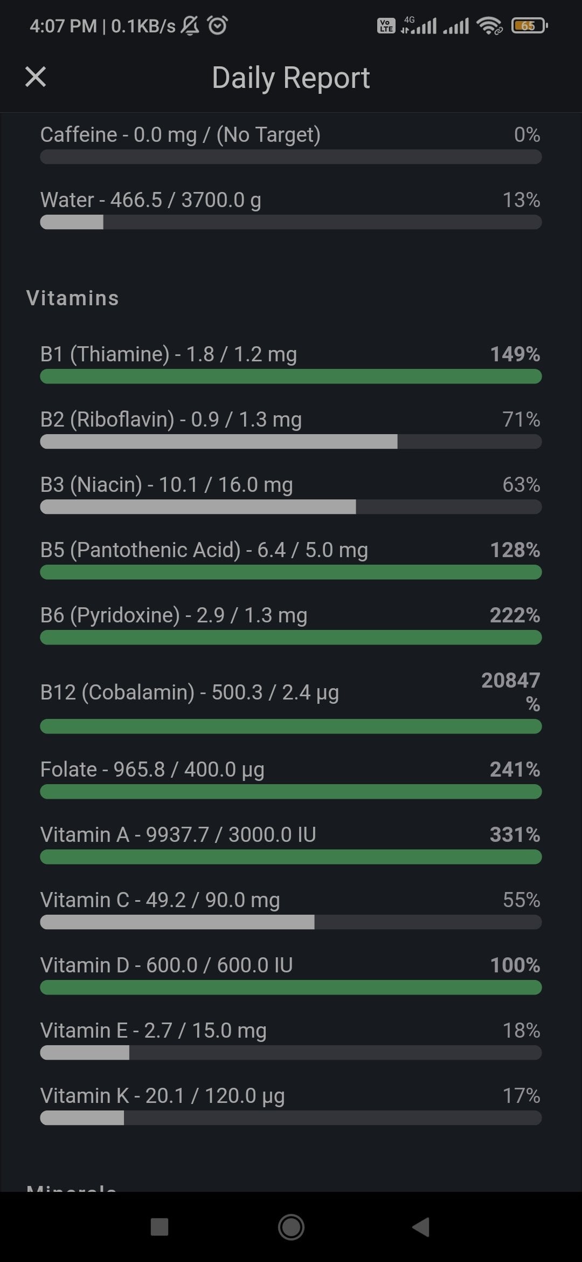The height and width of the screenshot is (1262, 582).
Task: Tap the Wi-Fi status icon
Action: coord(490,25)
